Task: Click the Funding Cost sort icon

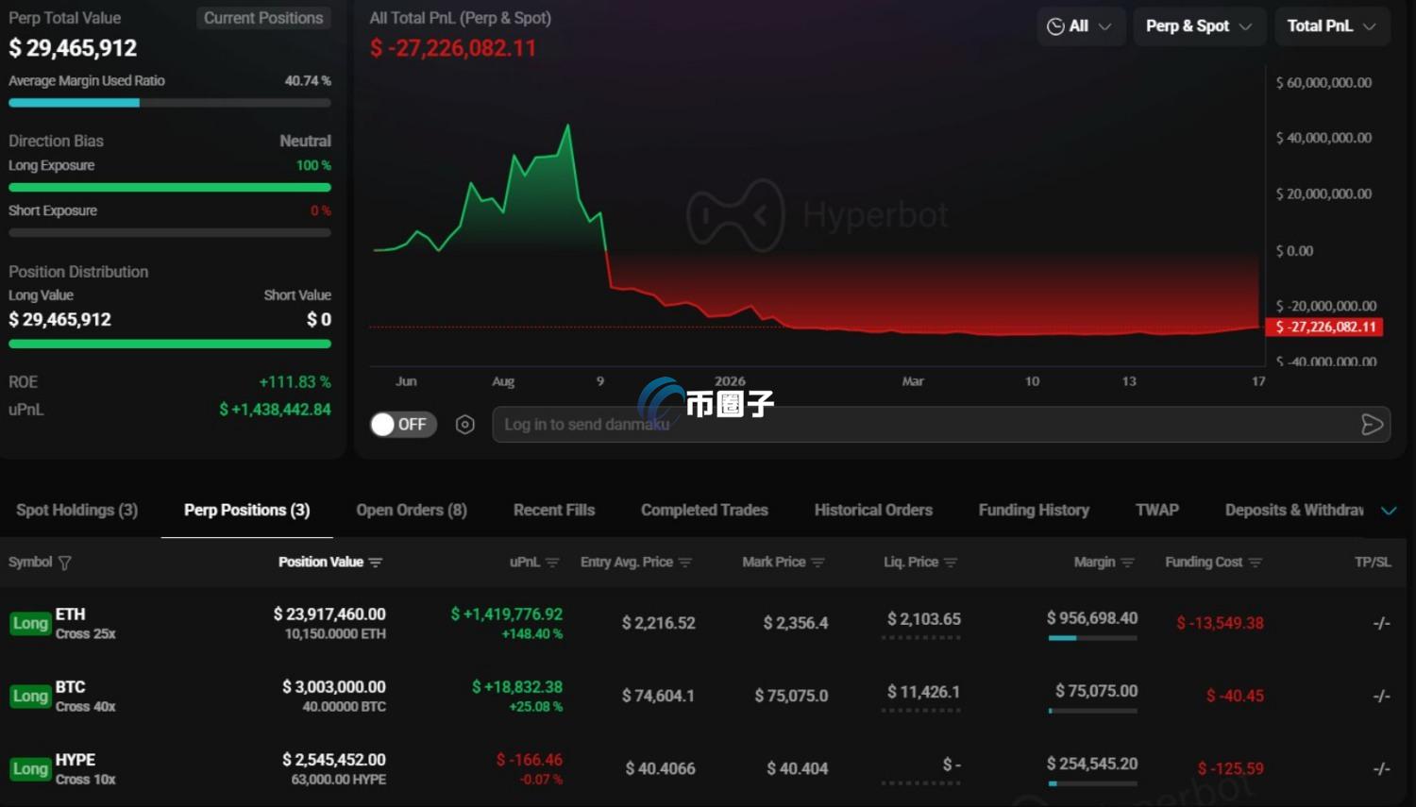Action: point(1255,563)
